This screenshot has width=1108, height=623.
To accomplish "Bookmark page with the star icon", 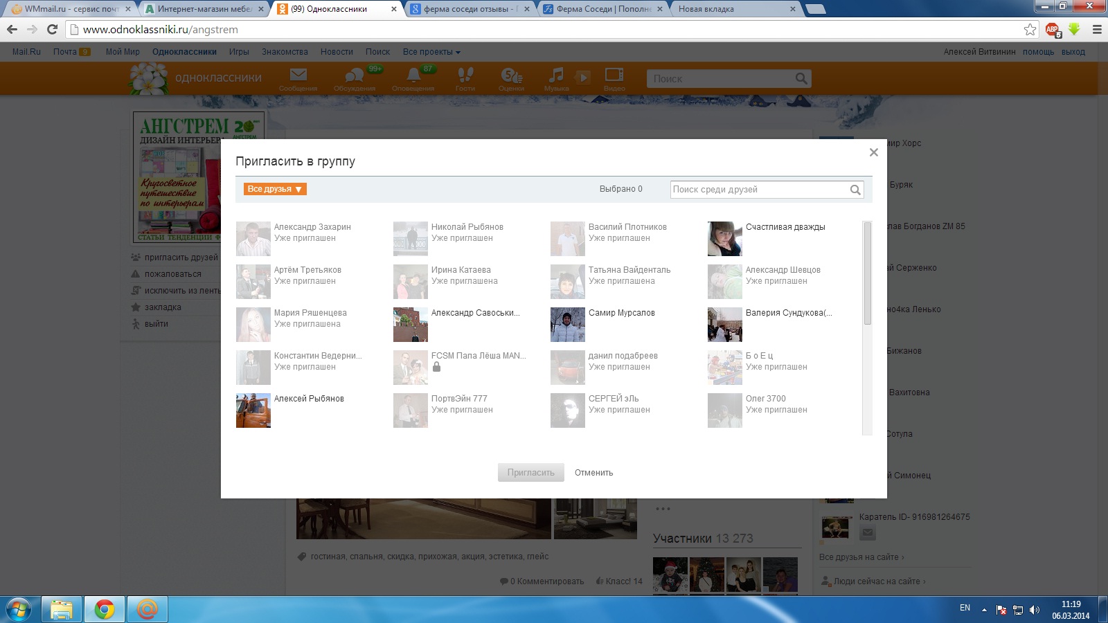I will (x=1030, y=29).
